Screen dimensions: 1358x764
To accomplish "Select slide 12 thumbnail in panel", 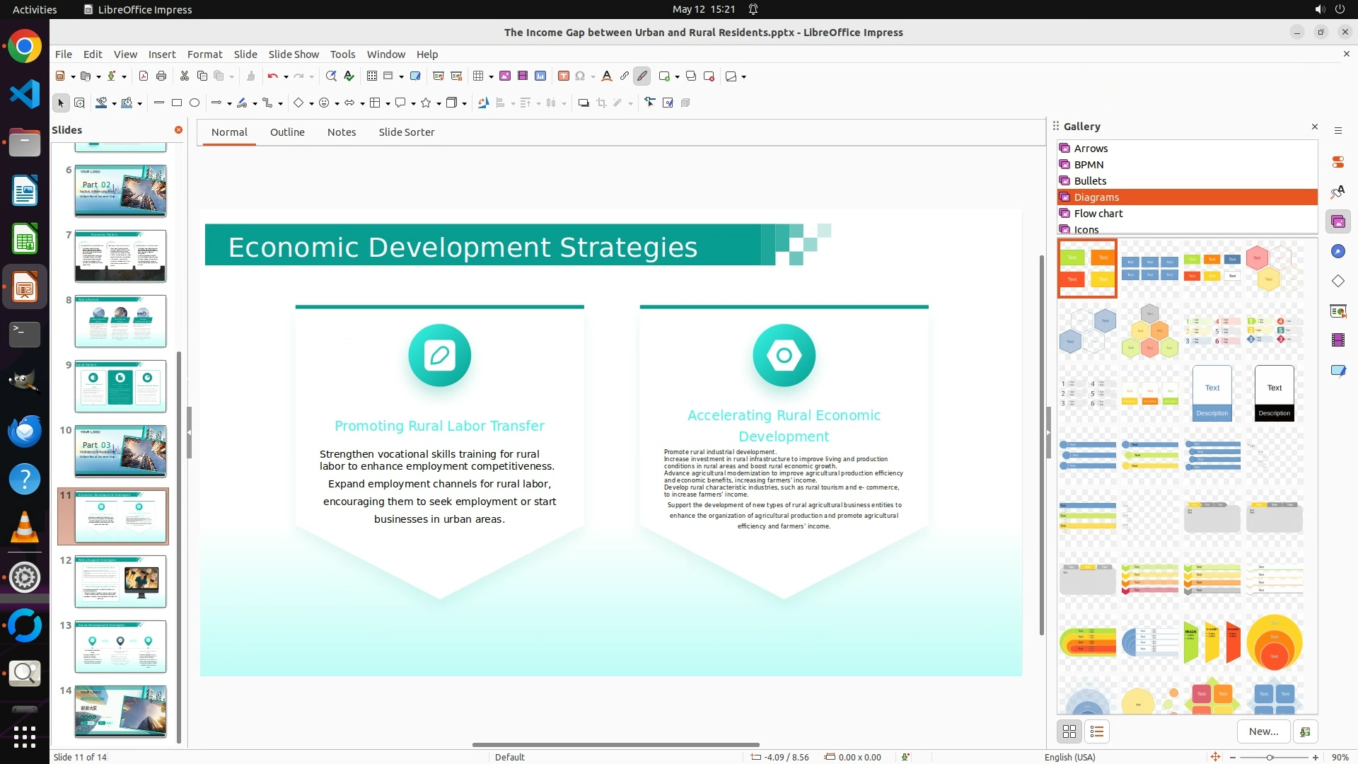I will [120, 581].
